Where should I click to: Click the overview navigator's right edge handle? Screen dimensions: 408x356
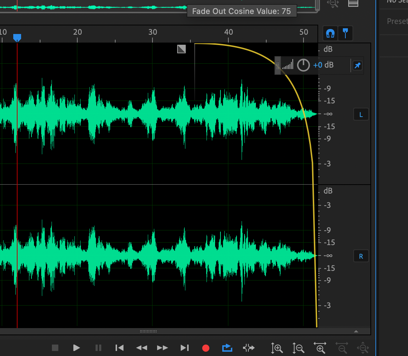(317, 5)
